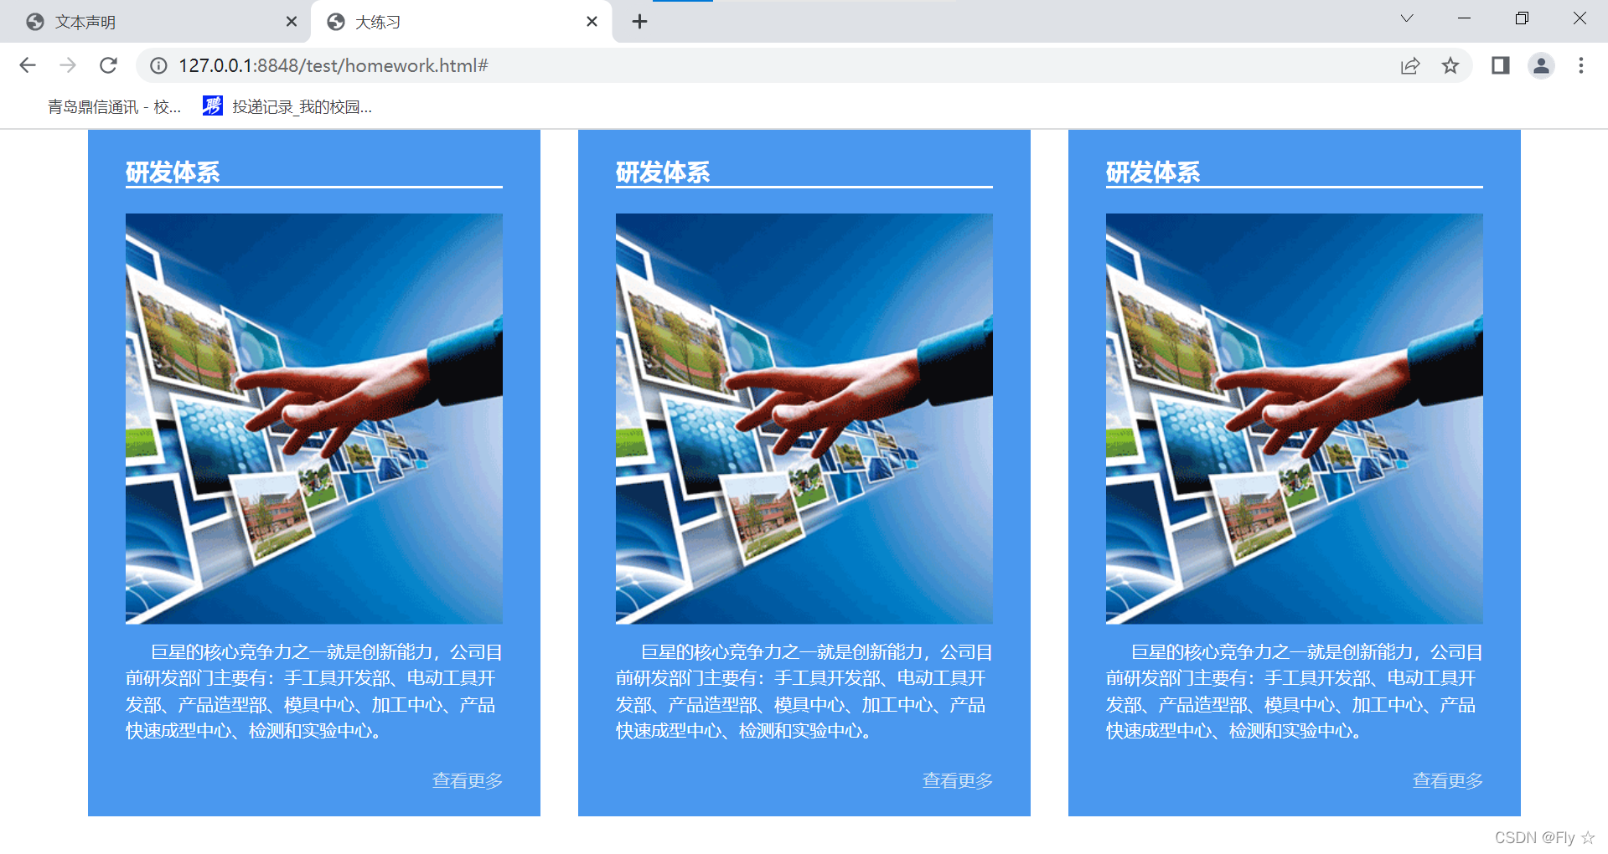Minimize the browser window
This screenshot has height=854, width=1608.
[x=1464, y=18]
